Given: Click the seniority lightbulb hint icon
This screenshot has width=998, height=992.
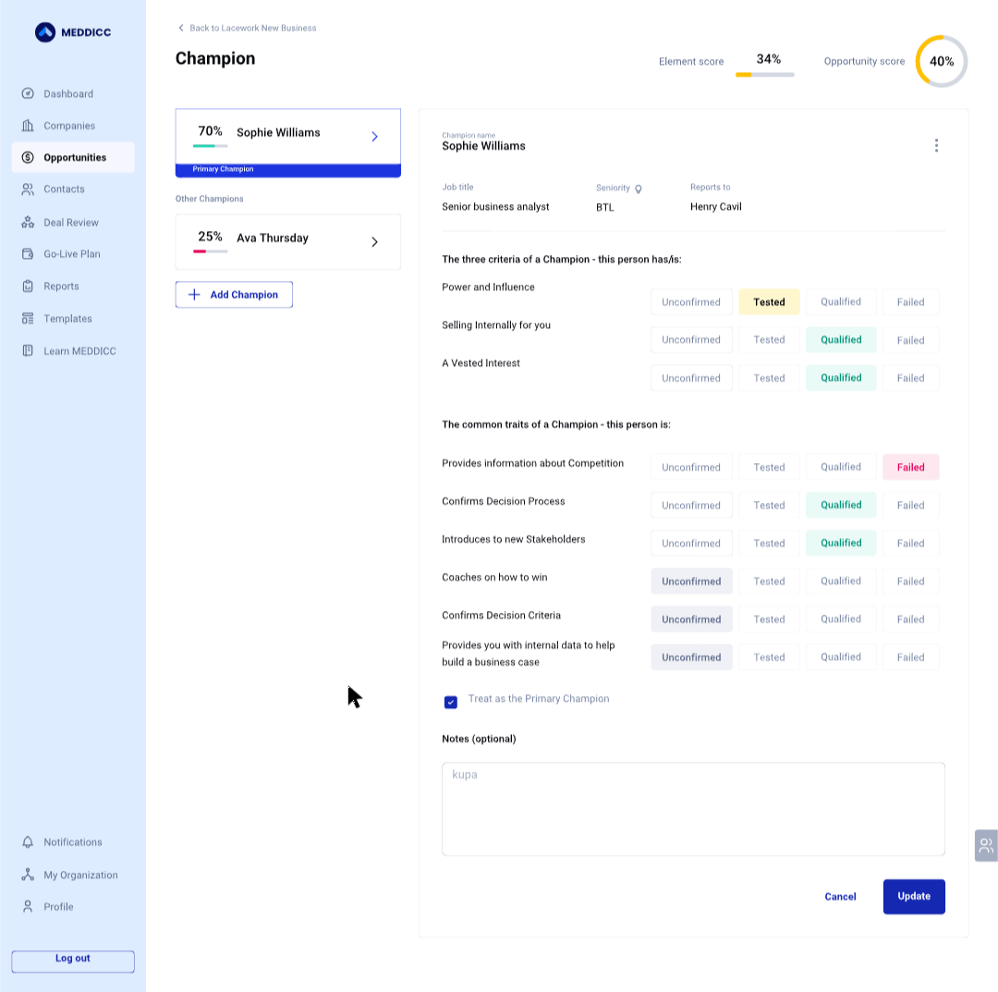Looking at the screenshot, I should 638,189.
